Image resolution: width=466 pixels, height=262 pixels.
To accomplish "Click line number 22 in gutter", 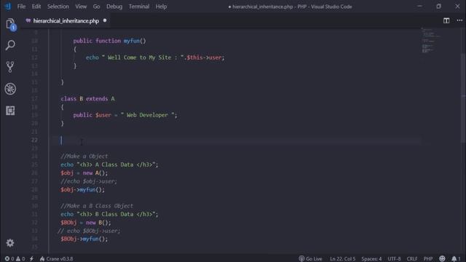I will (x=34, y=140).
